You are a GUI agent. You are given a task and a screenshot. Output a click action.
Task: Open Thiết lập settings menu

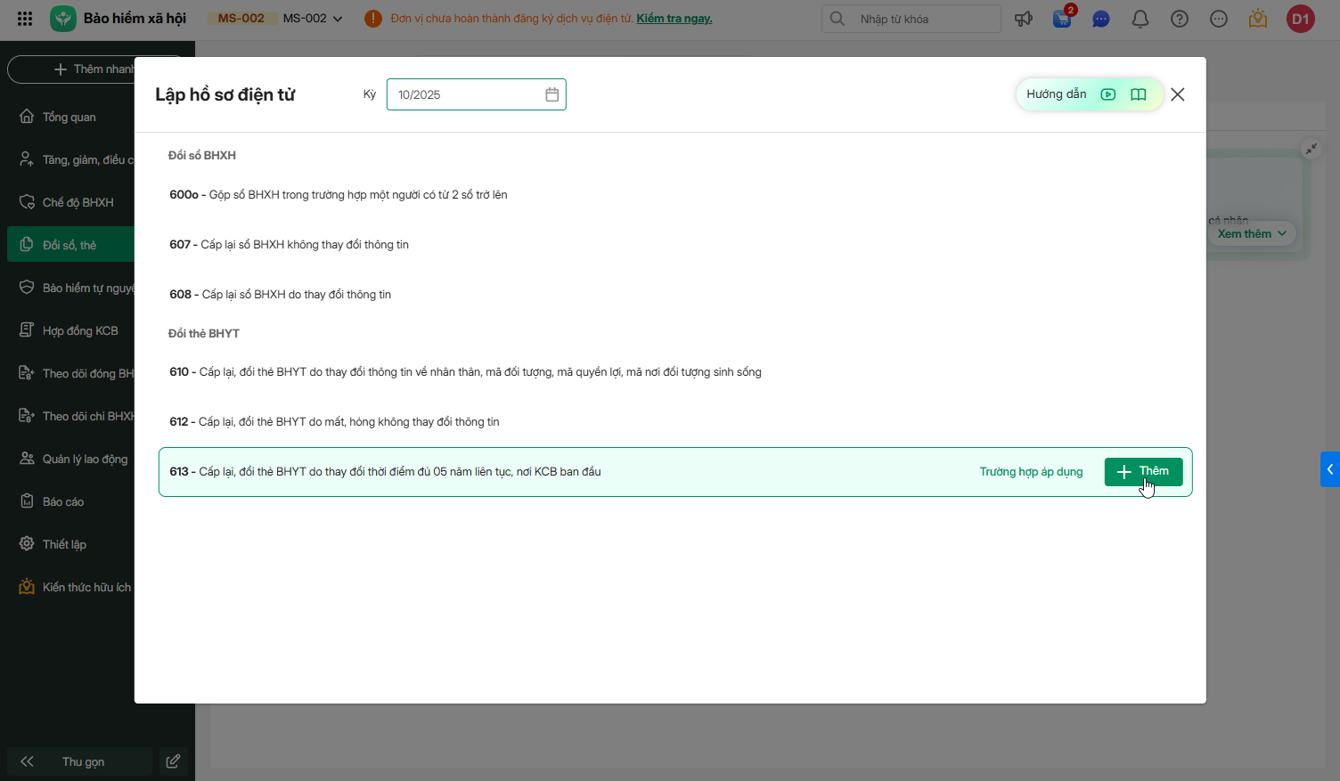(x=71, y=545)
